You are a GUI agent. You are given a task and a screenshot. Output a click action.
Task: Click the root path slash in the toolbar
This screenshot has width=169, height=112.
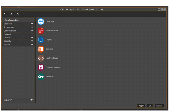pyautogui.click(x=23, y=14)
